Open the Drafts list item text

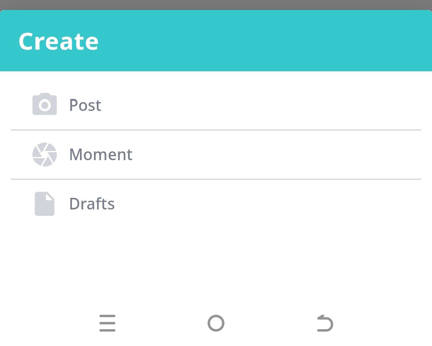(x=92, y=204)
